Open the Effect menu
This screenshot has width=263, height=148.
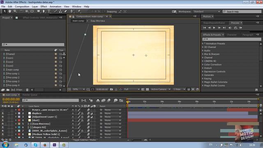[44, 7]
